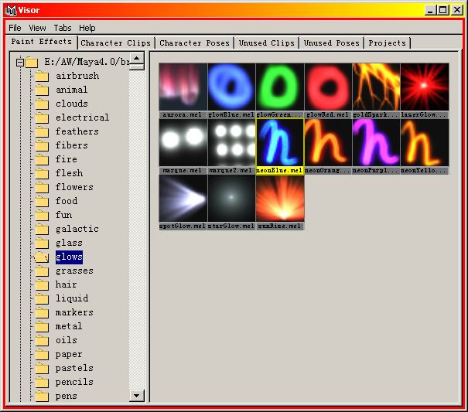Choose the glowGreen brush icon
Viewport: 468px width, 412px height.
[x=279, y=87]
